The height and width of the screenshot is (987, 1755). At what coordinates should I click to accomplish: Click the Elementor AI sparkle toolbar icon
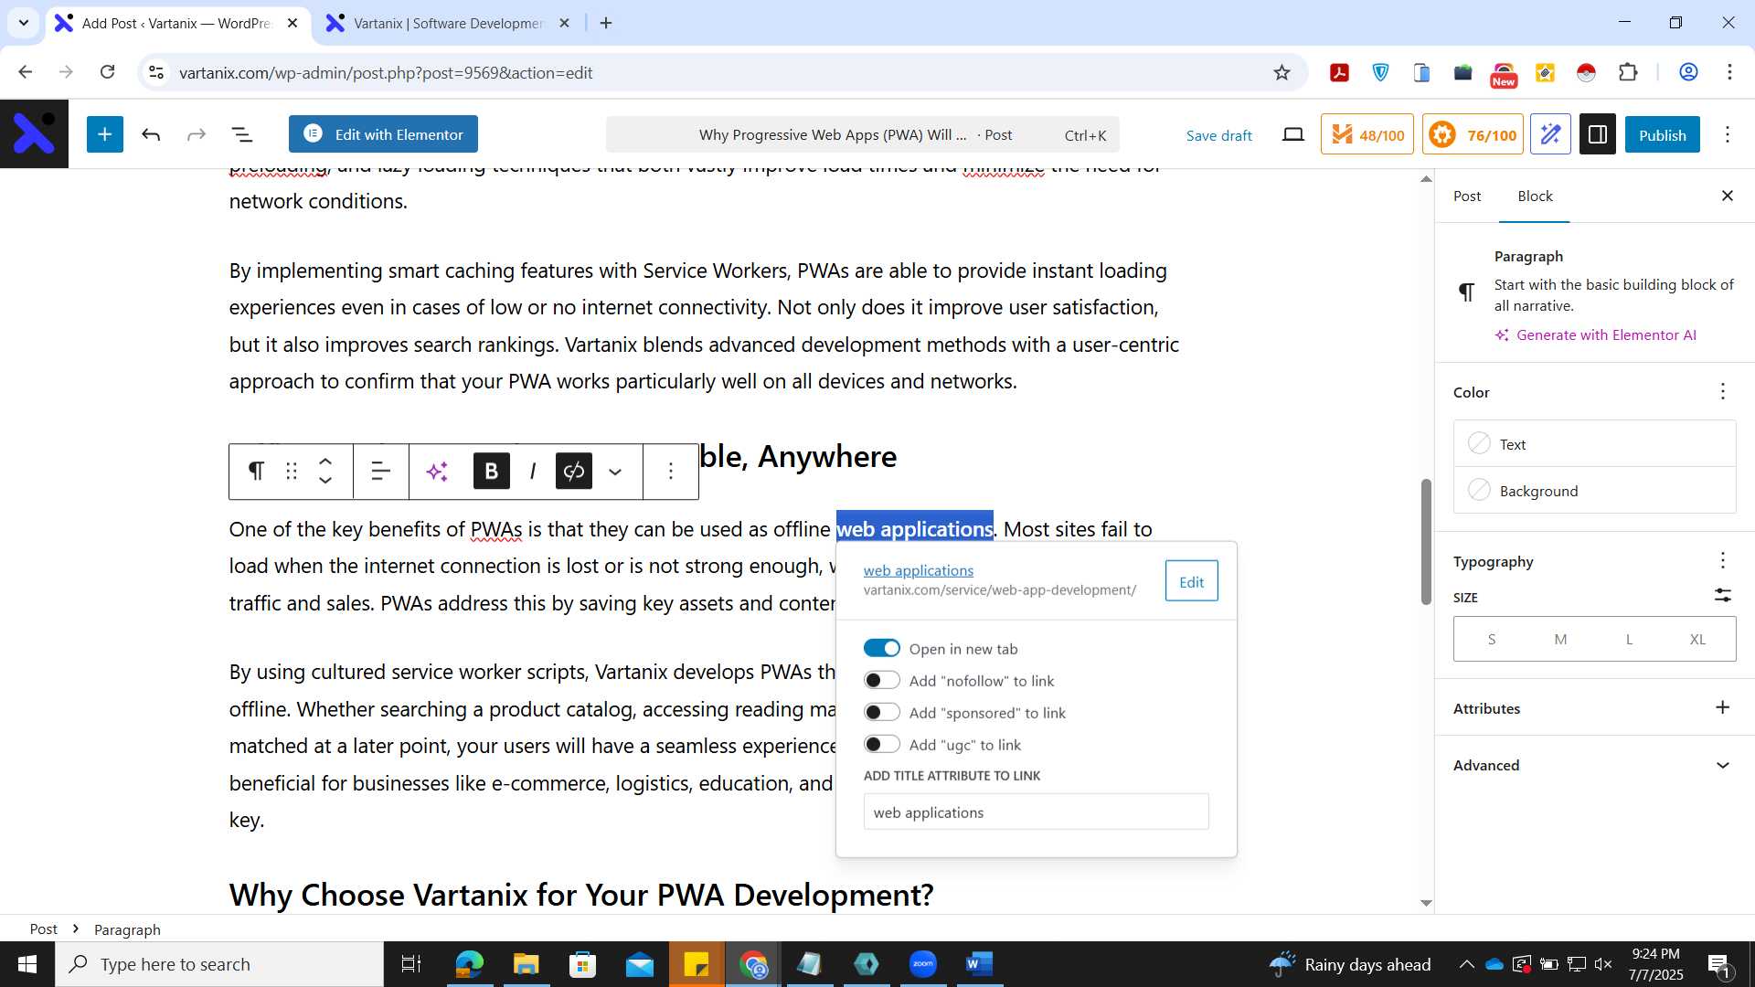pyautogui.click(x=437, y=471)
